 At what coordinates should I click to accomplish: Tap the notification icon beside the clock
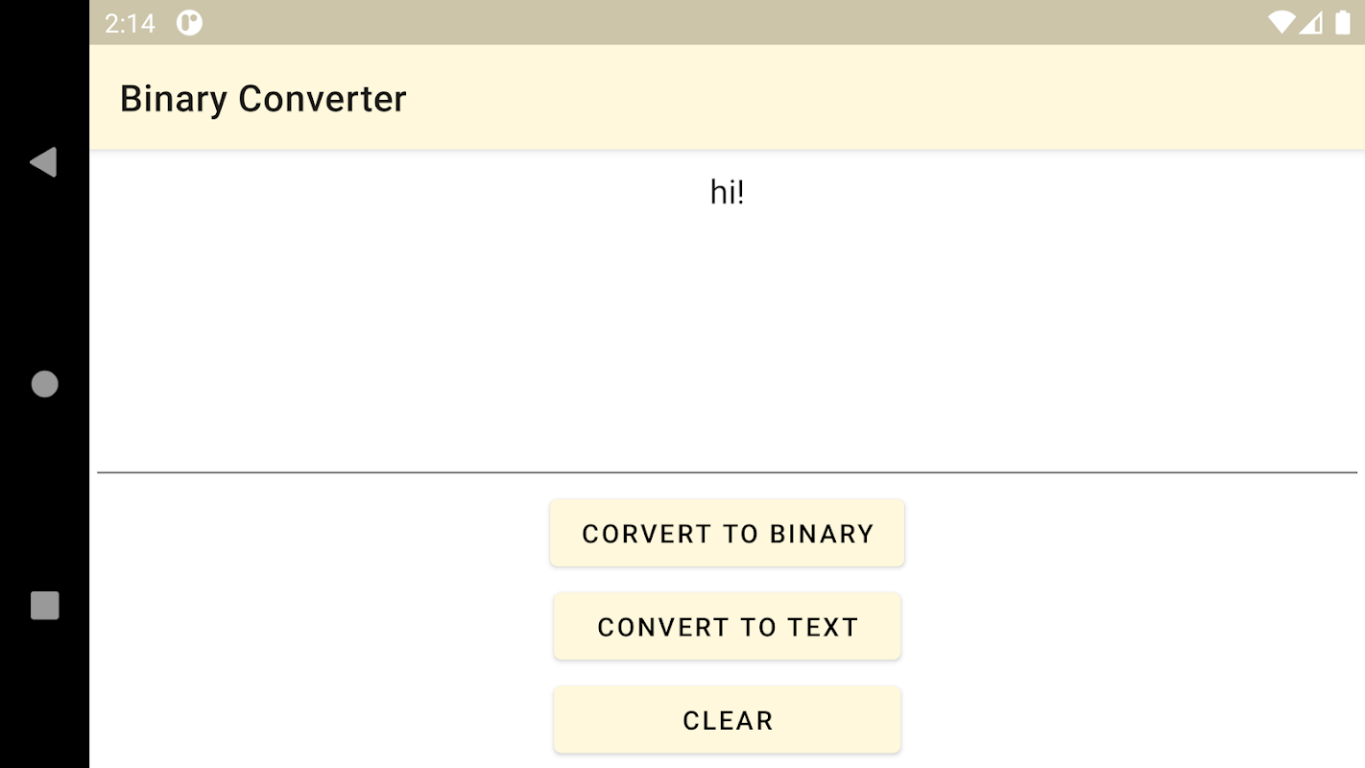pyautogui.click(x=189, y=23)
